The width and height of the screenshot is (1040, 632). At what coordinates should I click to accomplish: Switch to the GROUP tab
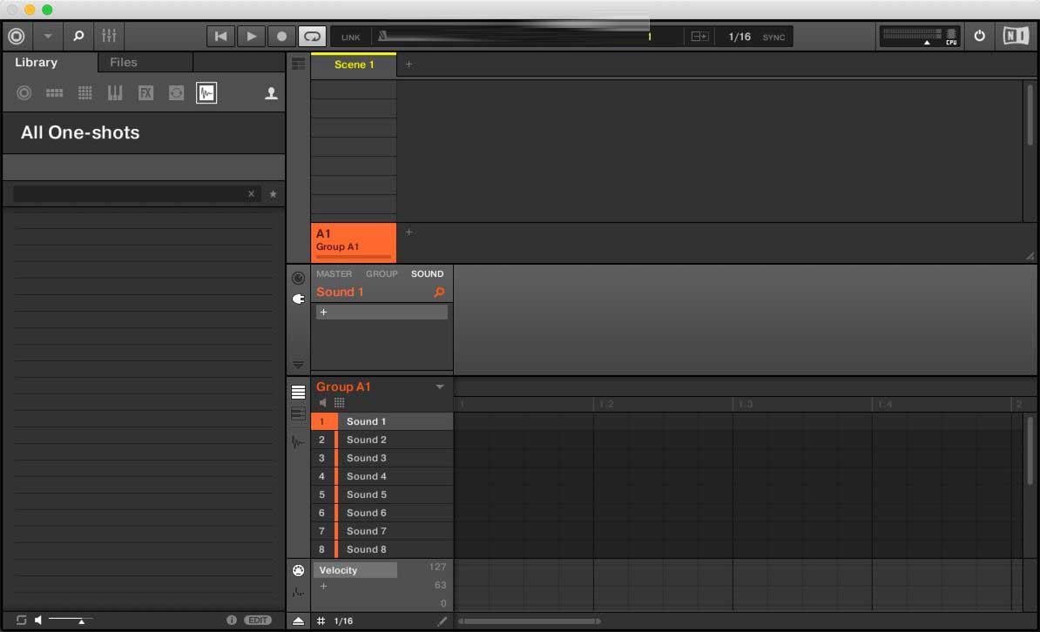(382, 273)
